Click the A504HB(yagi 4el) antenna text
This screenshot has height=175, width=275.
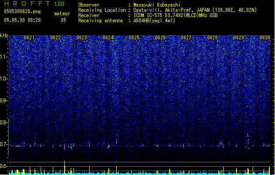pyautogui.click(x=154, y=21)
